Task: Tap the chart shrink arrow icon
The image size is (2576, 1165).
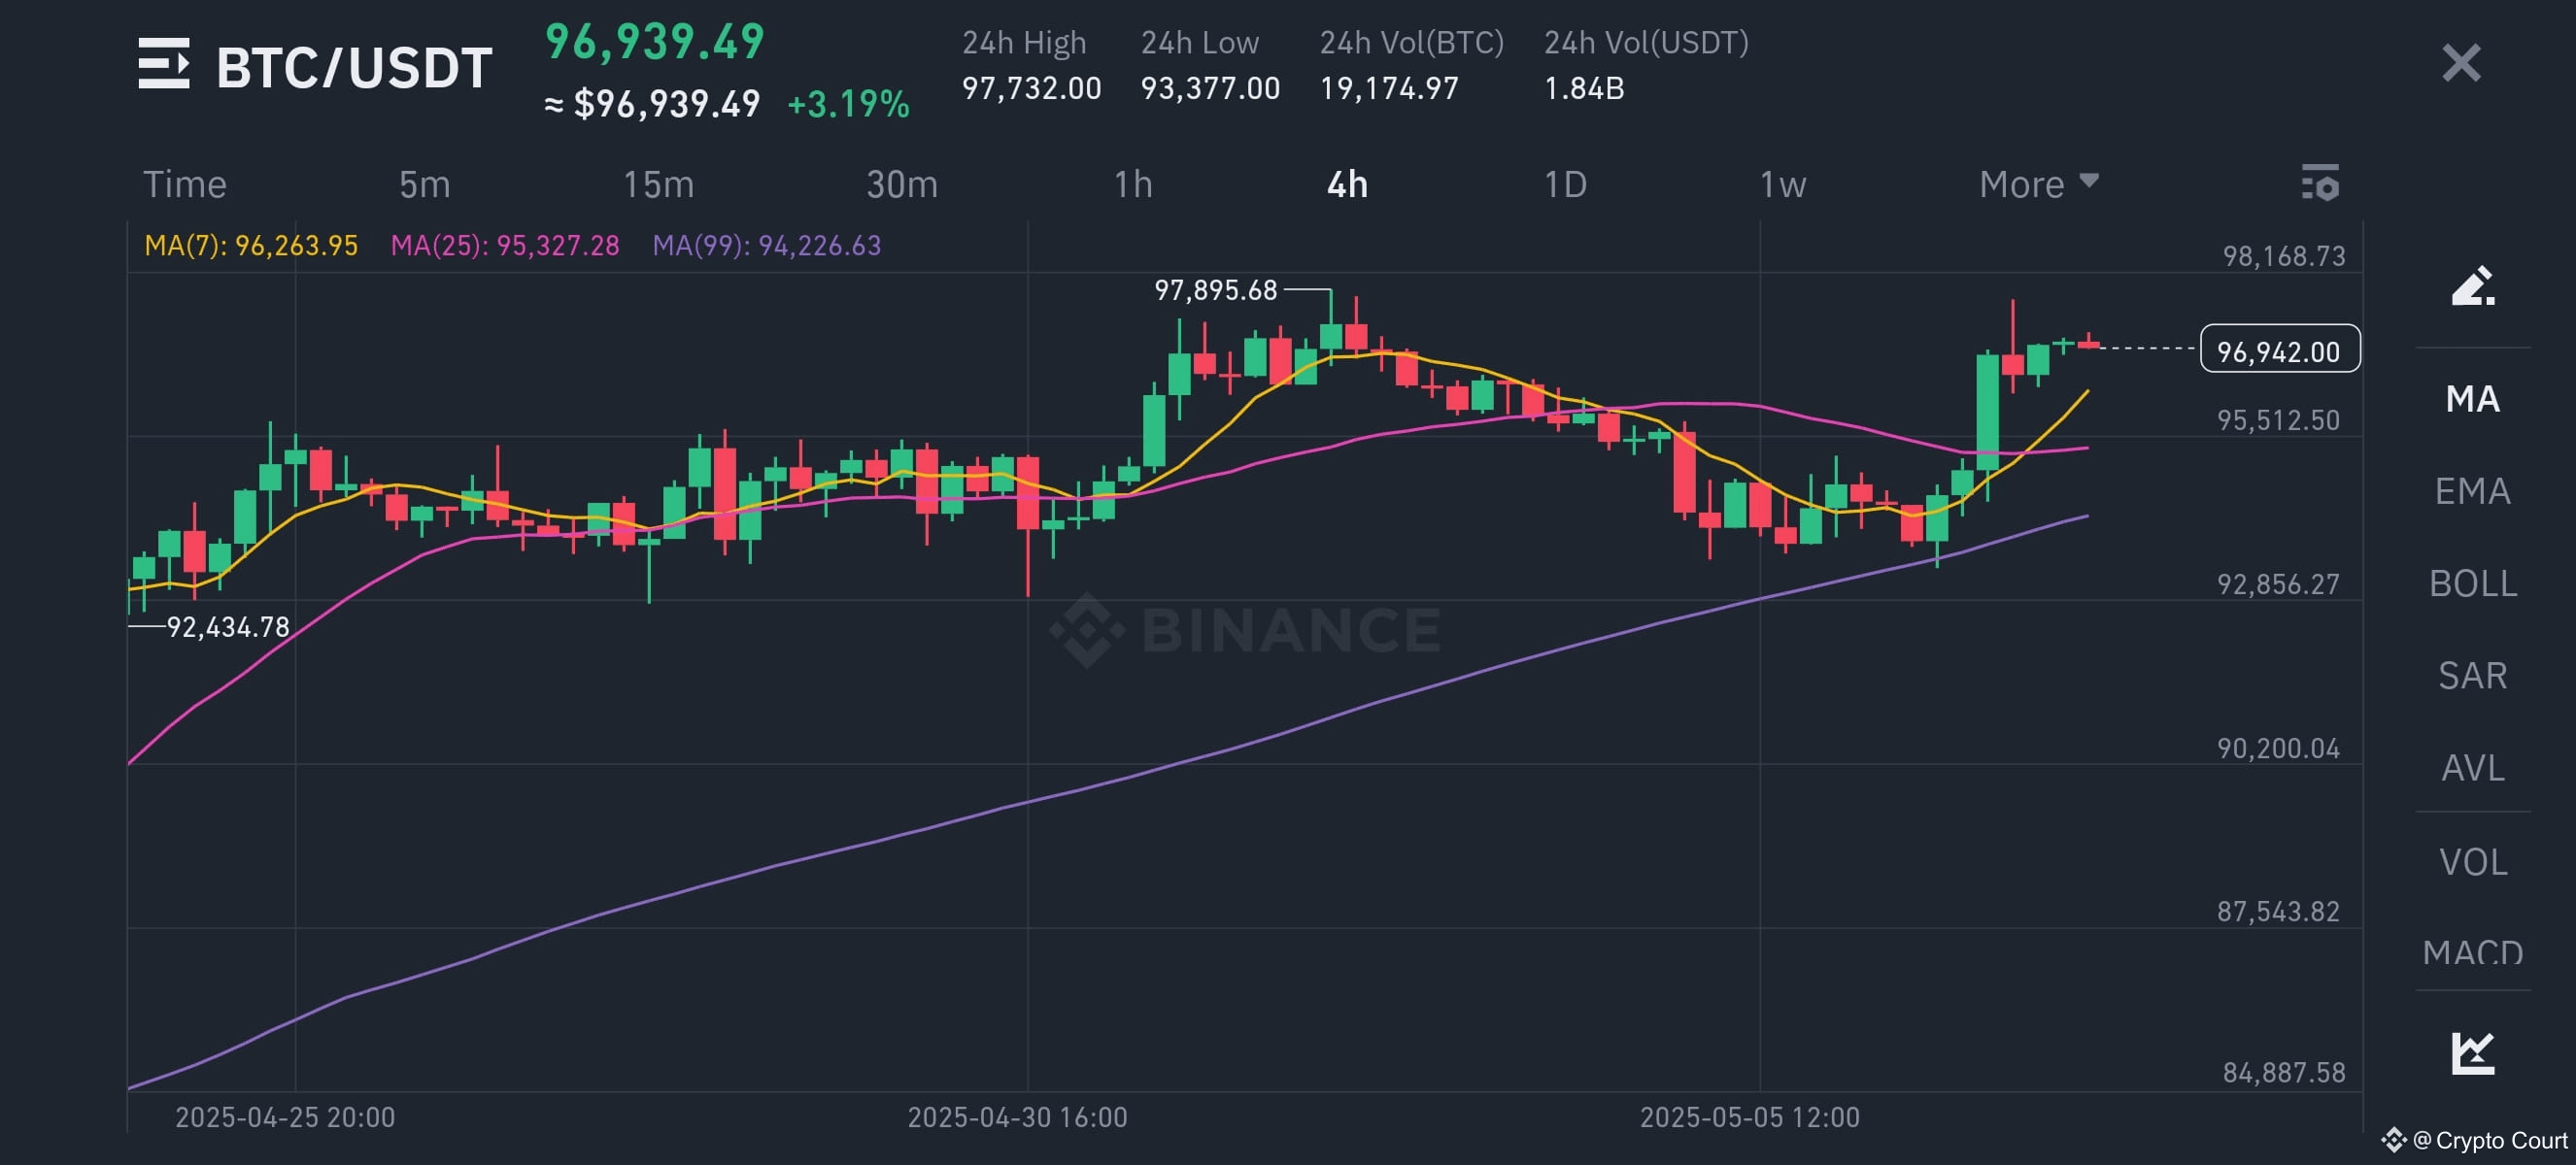Action: coord(2473,1053)
